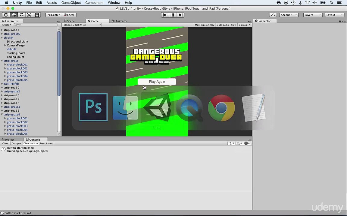Expand strip-road 1 in hierarchy
Screen dimensions: 347x216
tap(2, 30)
